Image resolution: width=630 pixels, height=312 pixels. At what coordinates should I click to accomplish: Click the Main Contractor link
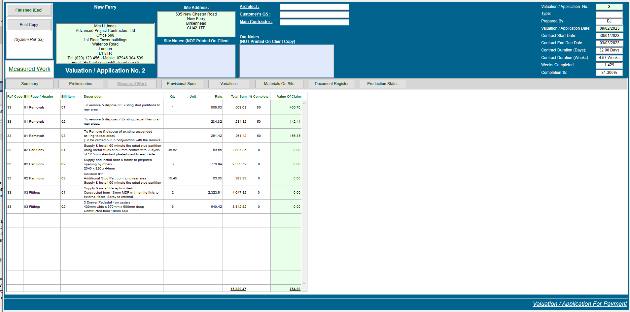(x=256, y=22)
